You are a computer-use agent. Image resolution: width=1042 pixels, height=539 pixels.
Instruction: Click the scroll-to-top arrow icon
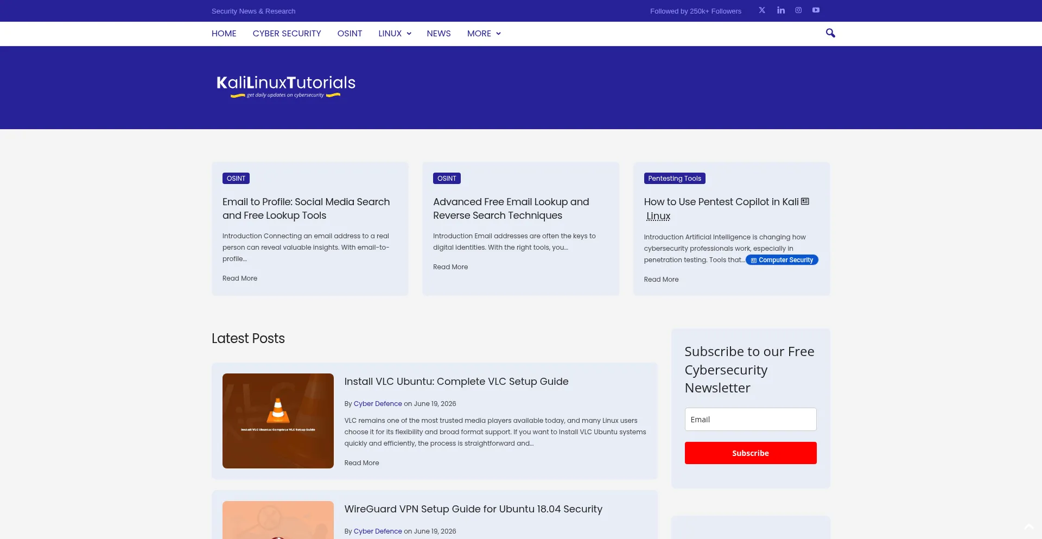tap(1029, 527)
